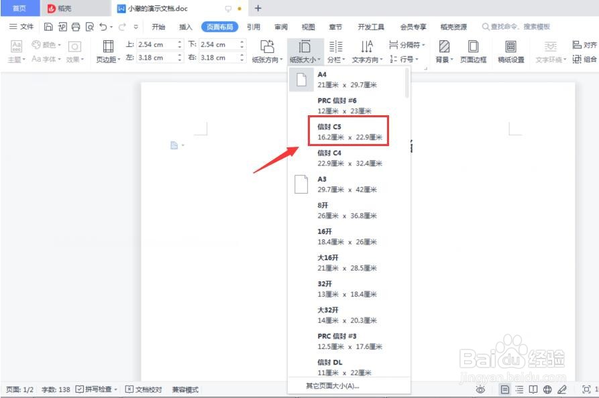Choose 8开 paper size

[347, 210]
